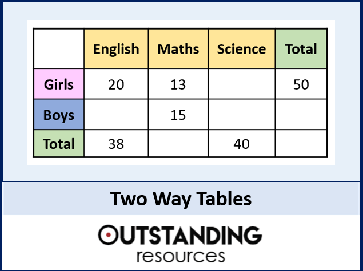Click the pink Girls row label
Viewport: 363px width, 271px height.
[59, 84]
